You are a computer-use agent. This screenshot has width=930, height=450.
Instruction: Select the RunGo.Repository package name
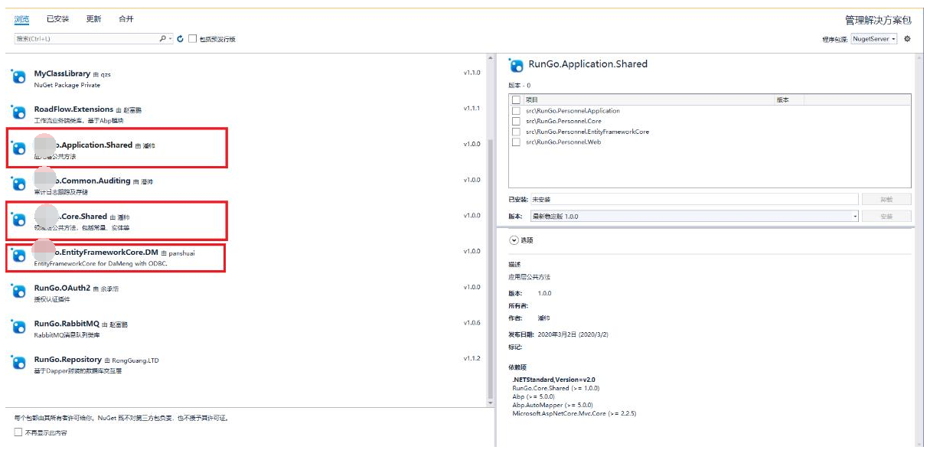coord(68,360)
